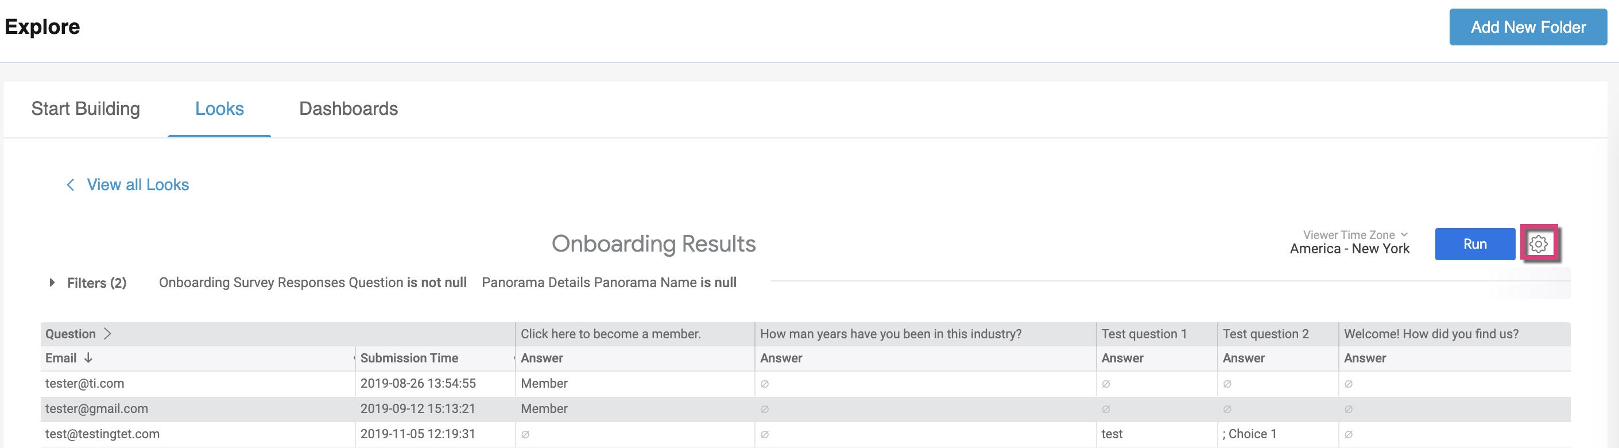The image size is (1619, 448).
Task: Click the 'Test question 2' column header
Action: (1266, 334)
